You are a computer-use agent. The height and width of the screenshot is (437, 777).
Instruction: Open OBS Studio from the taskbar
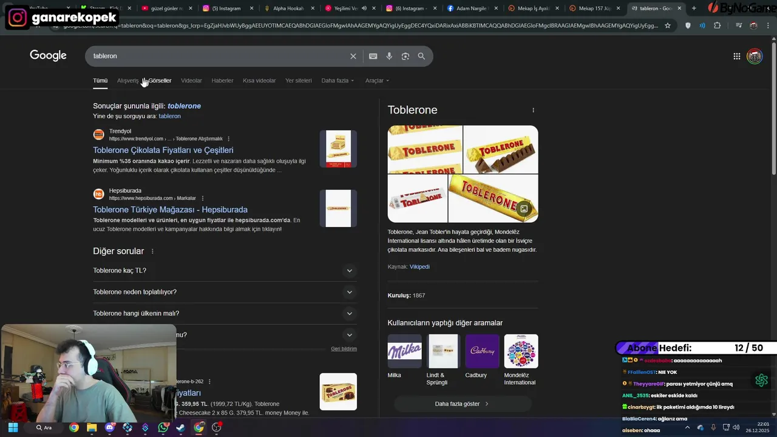[216, 427]
